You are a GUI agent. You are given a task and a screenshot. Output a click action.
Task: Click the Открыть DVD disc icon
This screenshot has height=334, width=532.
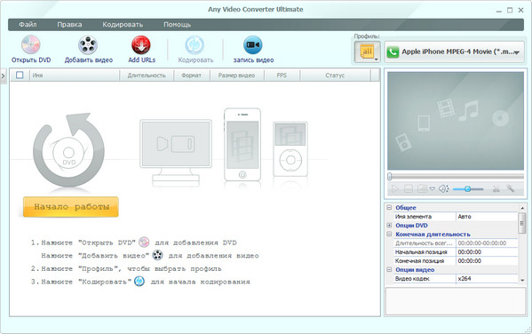31,44
